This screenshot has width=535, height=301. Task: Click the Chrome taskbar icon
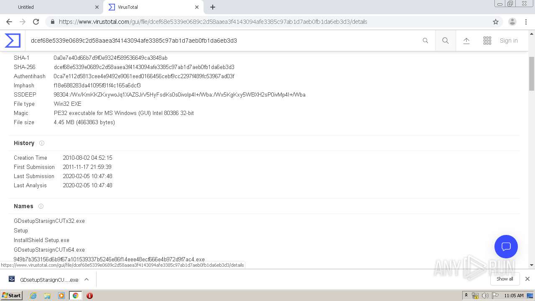click(75, 296)
